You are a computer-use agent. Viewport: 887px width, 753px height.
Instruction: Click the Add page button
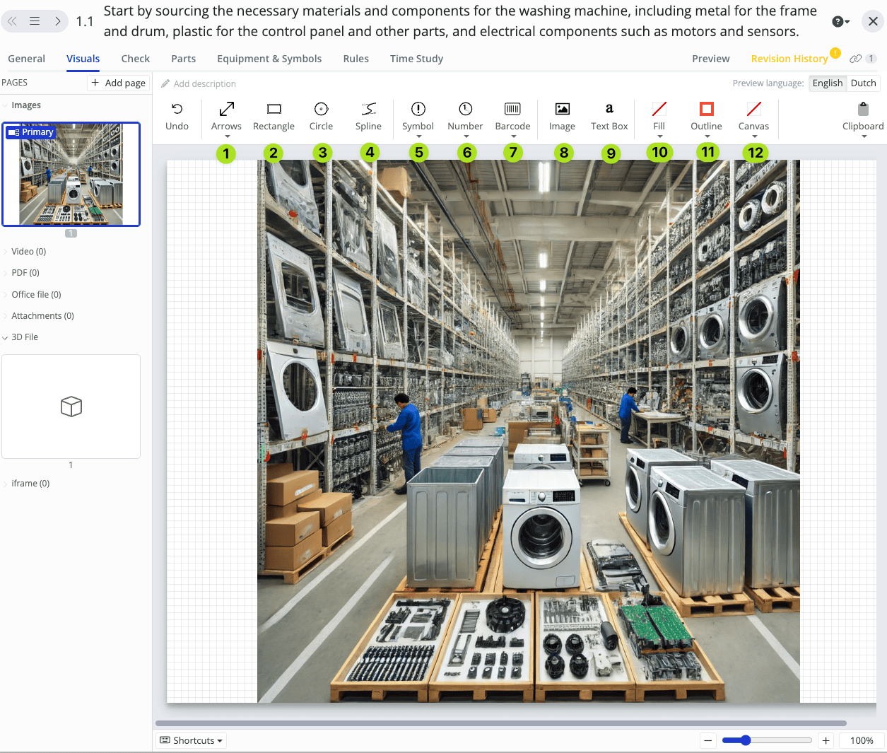118,83
